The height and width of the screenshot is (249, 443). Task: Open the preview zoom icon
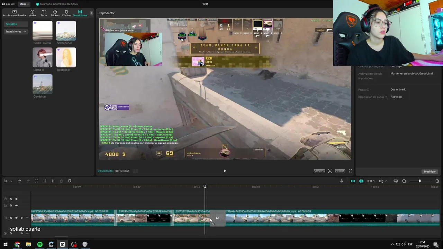click(330, 171)
